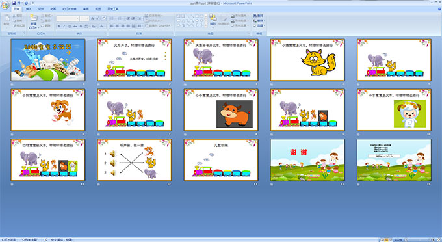This screenshot has height=242, width=442.
Task: Click the zoom slider in status bar
Action: coord(420,240)
